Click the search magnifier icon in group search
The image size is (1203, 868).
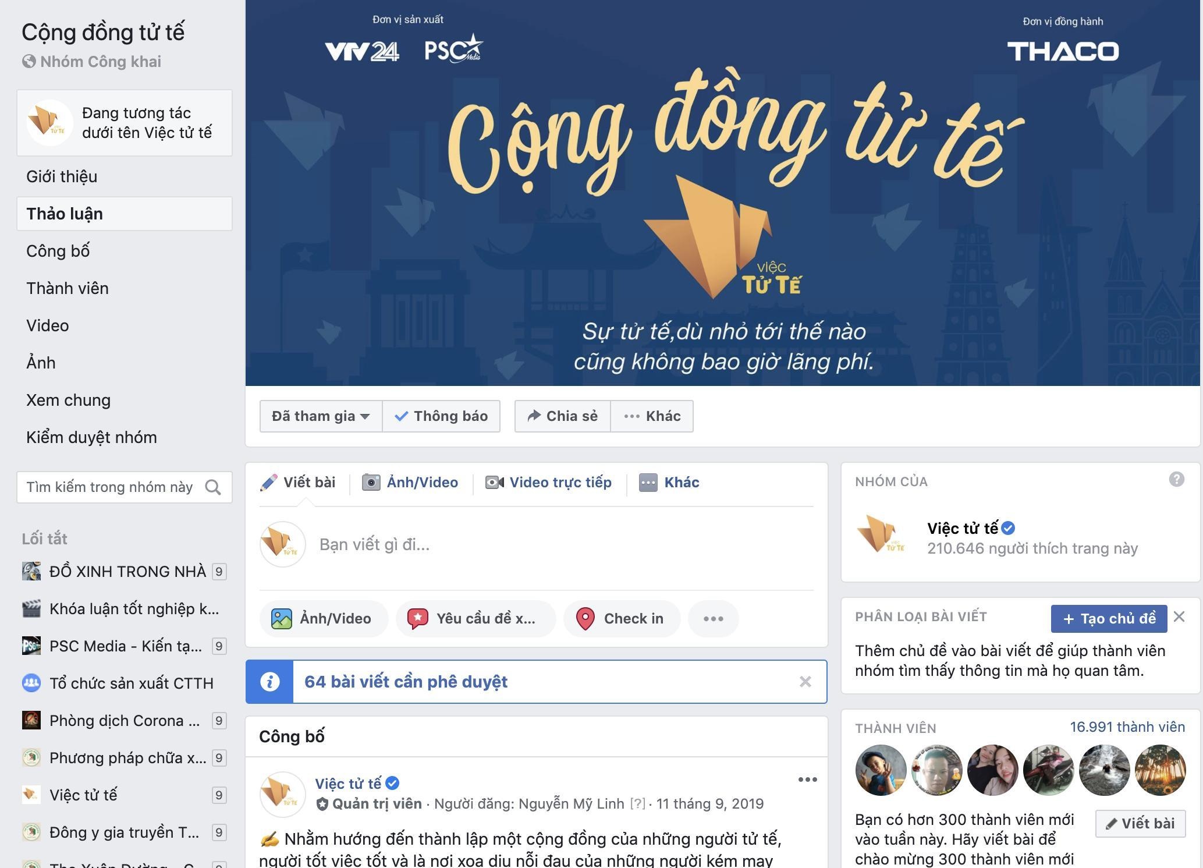[x=213, y=487]
